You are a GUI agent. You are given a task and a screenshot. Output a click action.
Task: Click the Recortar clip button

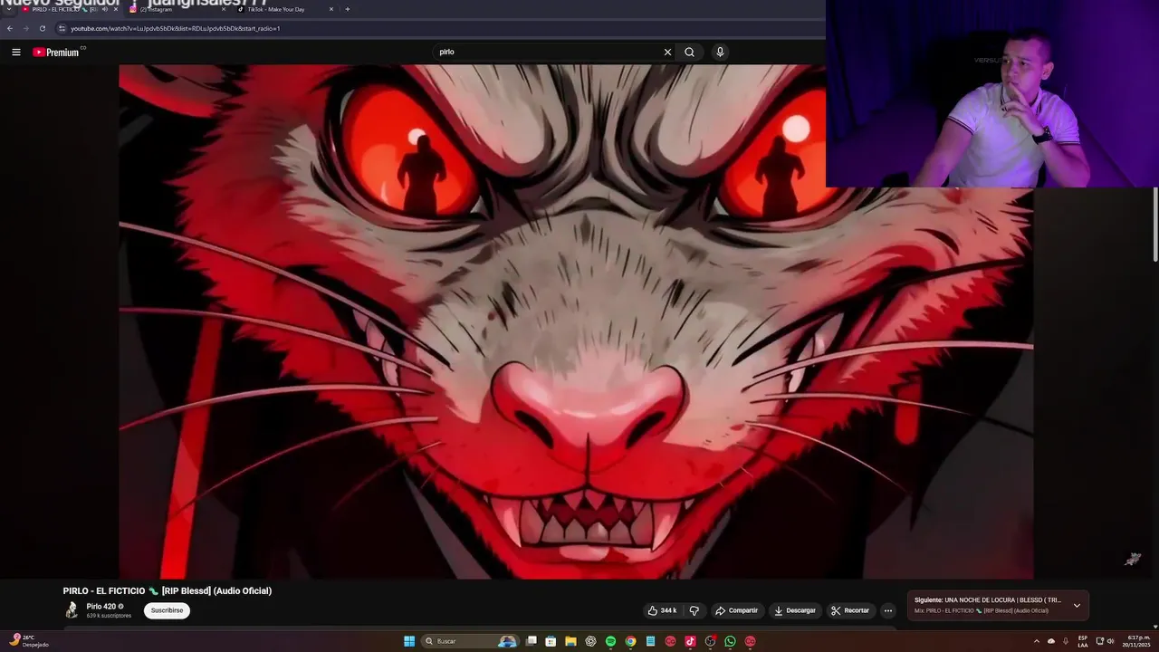coord(850,610)
